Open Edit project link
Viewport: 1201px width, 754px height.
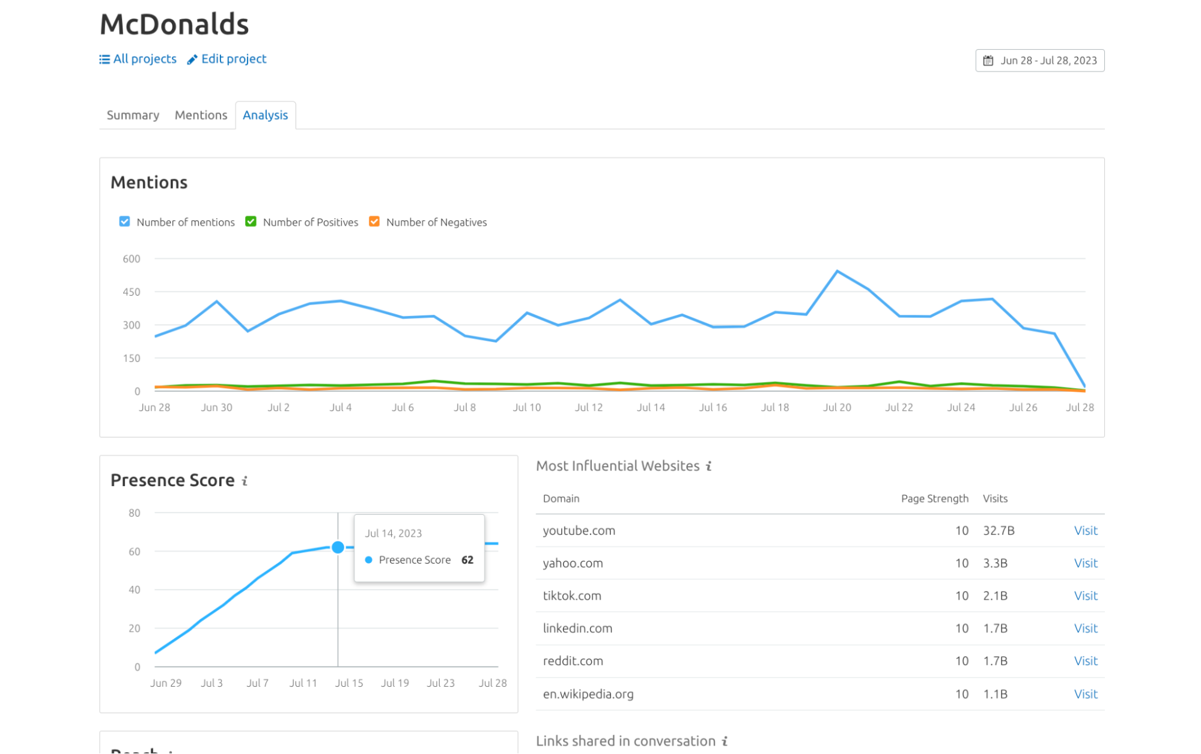[234, 59]
